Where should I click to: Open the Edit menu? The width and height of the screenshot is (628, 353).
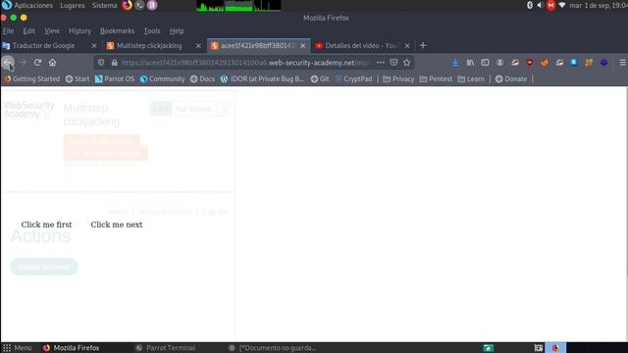tap(28, 30)
